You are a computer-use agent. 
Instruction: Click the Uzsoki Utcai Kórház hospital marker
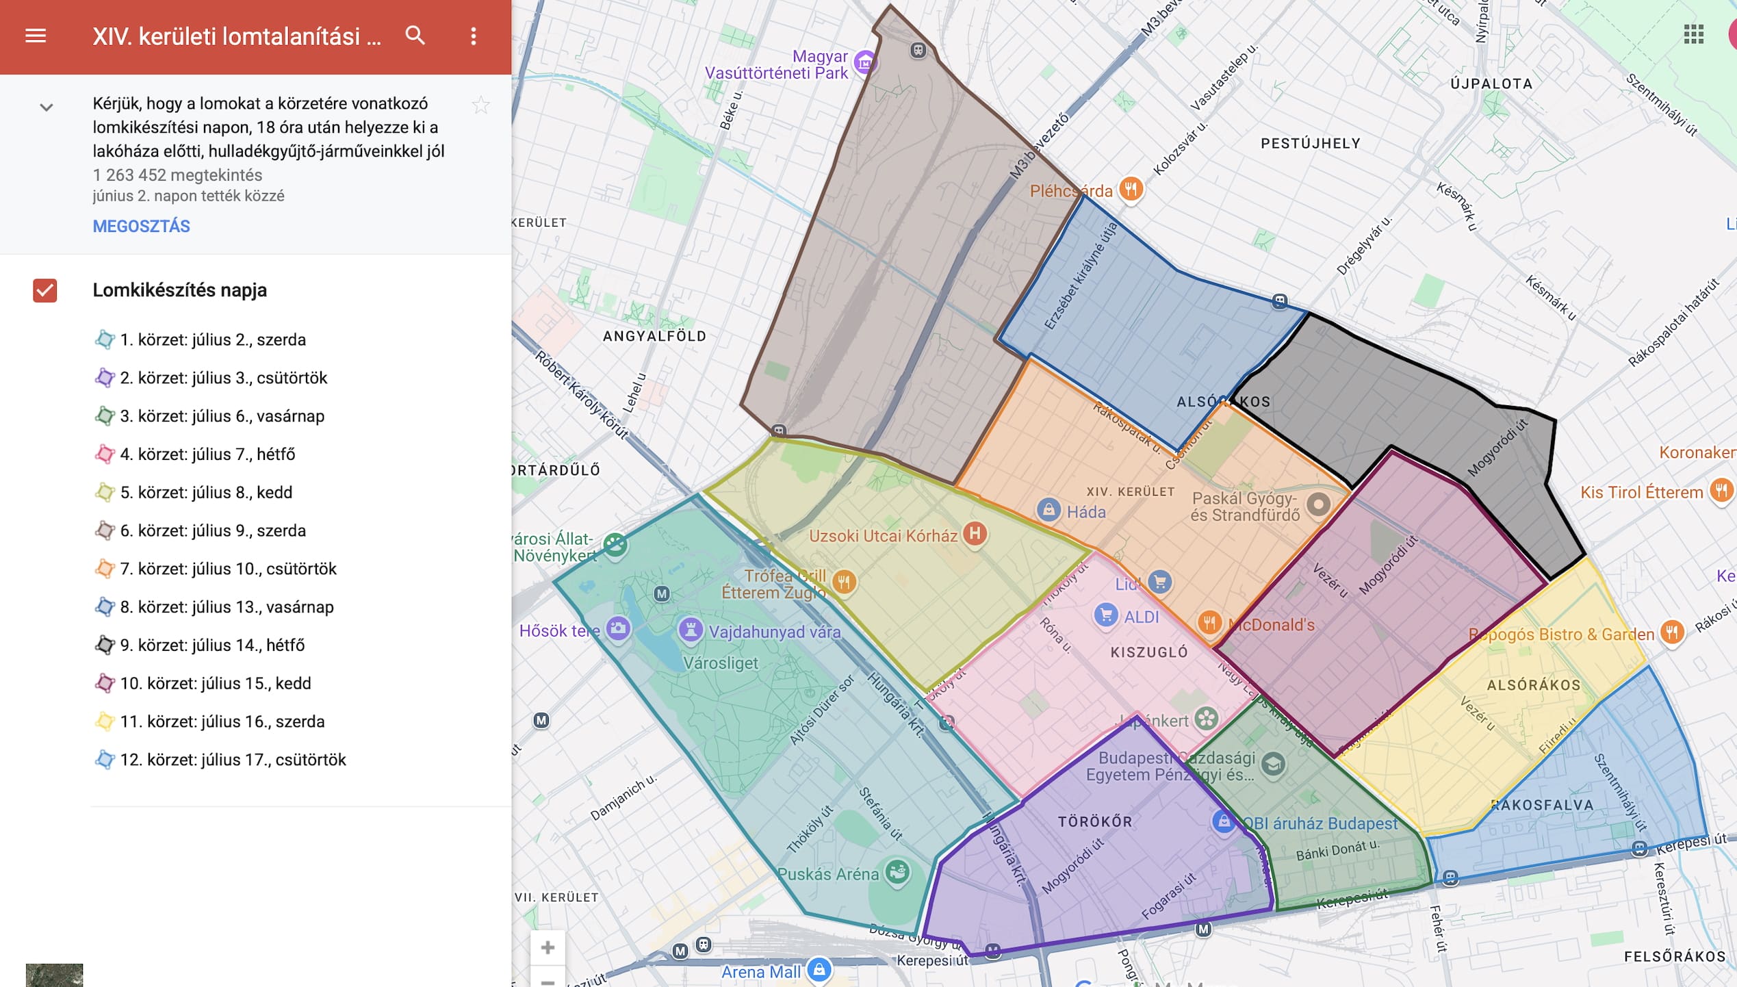[975, 534]
